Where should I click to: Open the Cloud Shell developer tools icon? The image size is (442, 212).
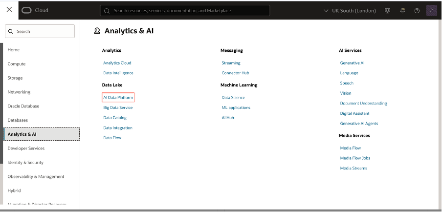point(388,11)
